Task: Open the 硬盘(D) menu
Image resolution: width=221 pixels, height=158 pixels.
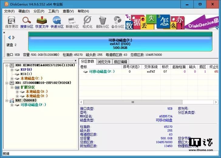Action: pos(24,11)
